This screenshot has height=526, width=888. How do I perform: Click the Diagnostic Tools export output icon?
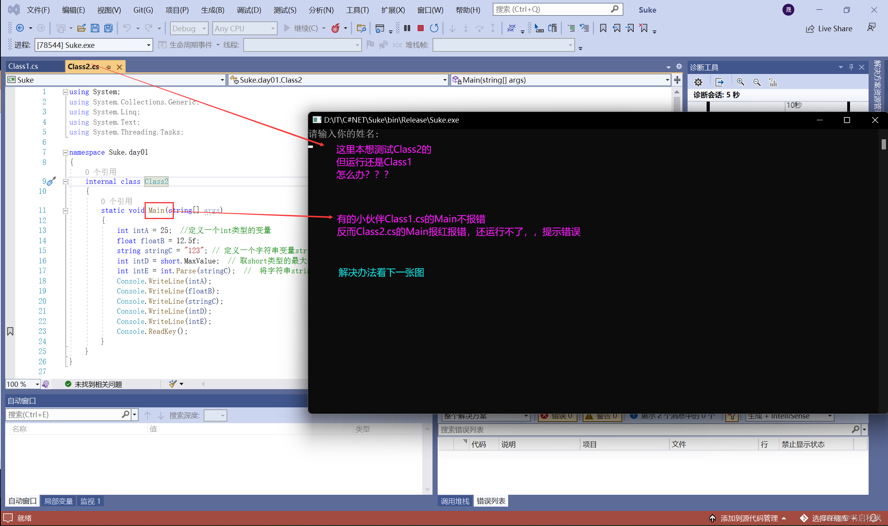coord(719,82)
